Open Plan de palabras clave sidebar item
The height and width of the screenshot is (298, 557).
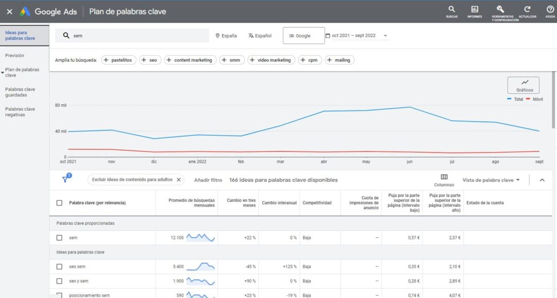[22, 73]
